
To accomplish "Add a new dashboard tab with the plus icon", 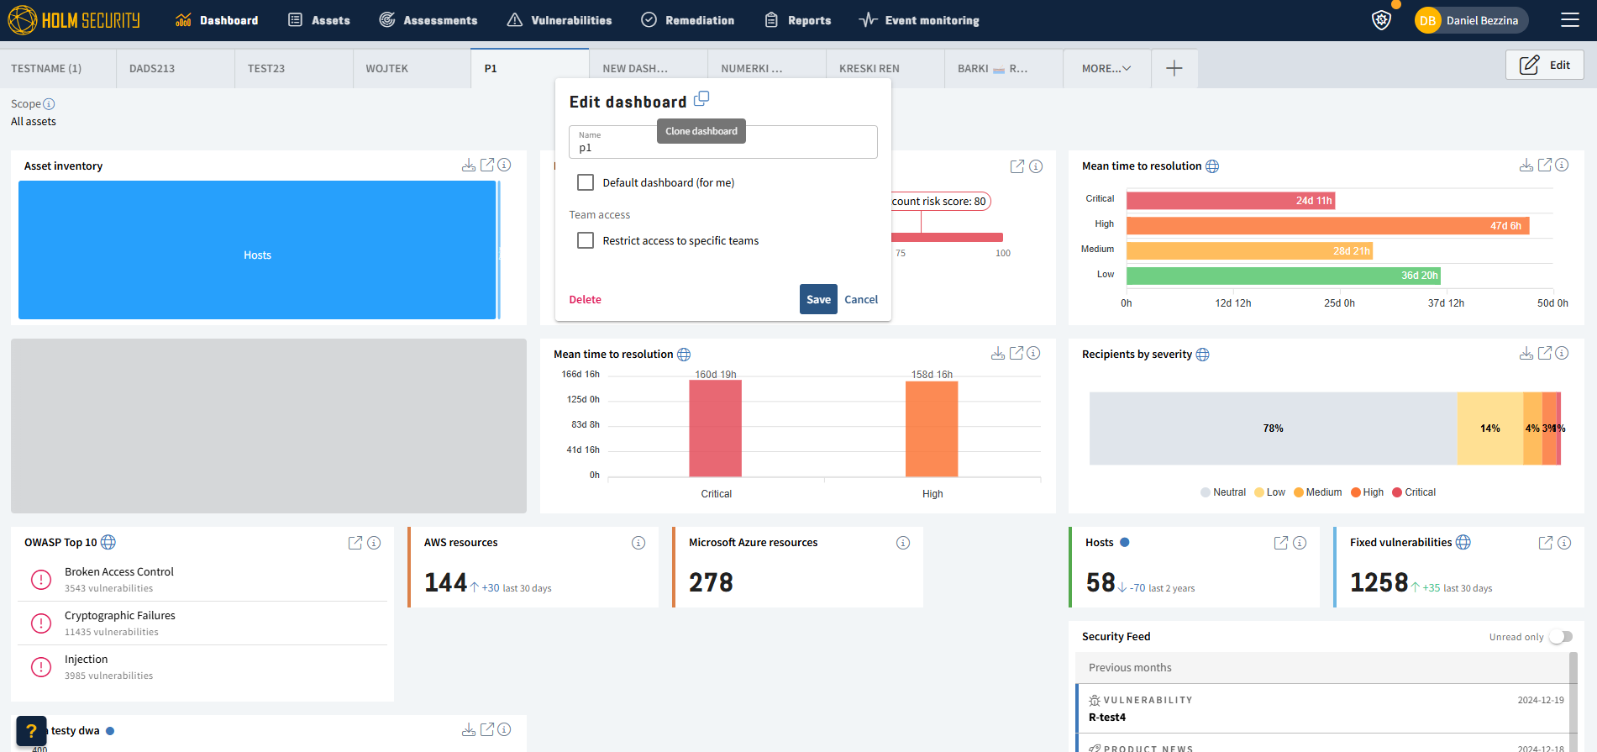I will 1174,68.
